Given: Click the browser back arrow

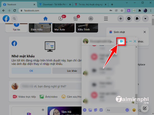Looking at the screenshot, I should [4, 11].
